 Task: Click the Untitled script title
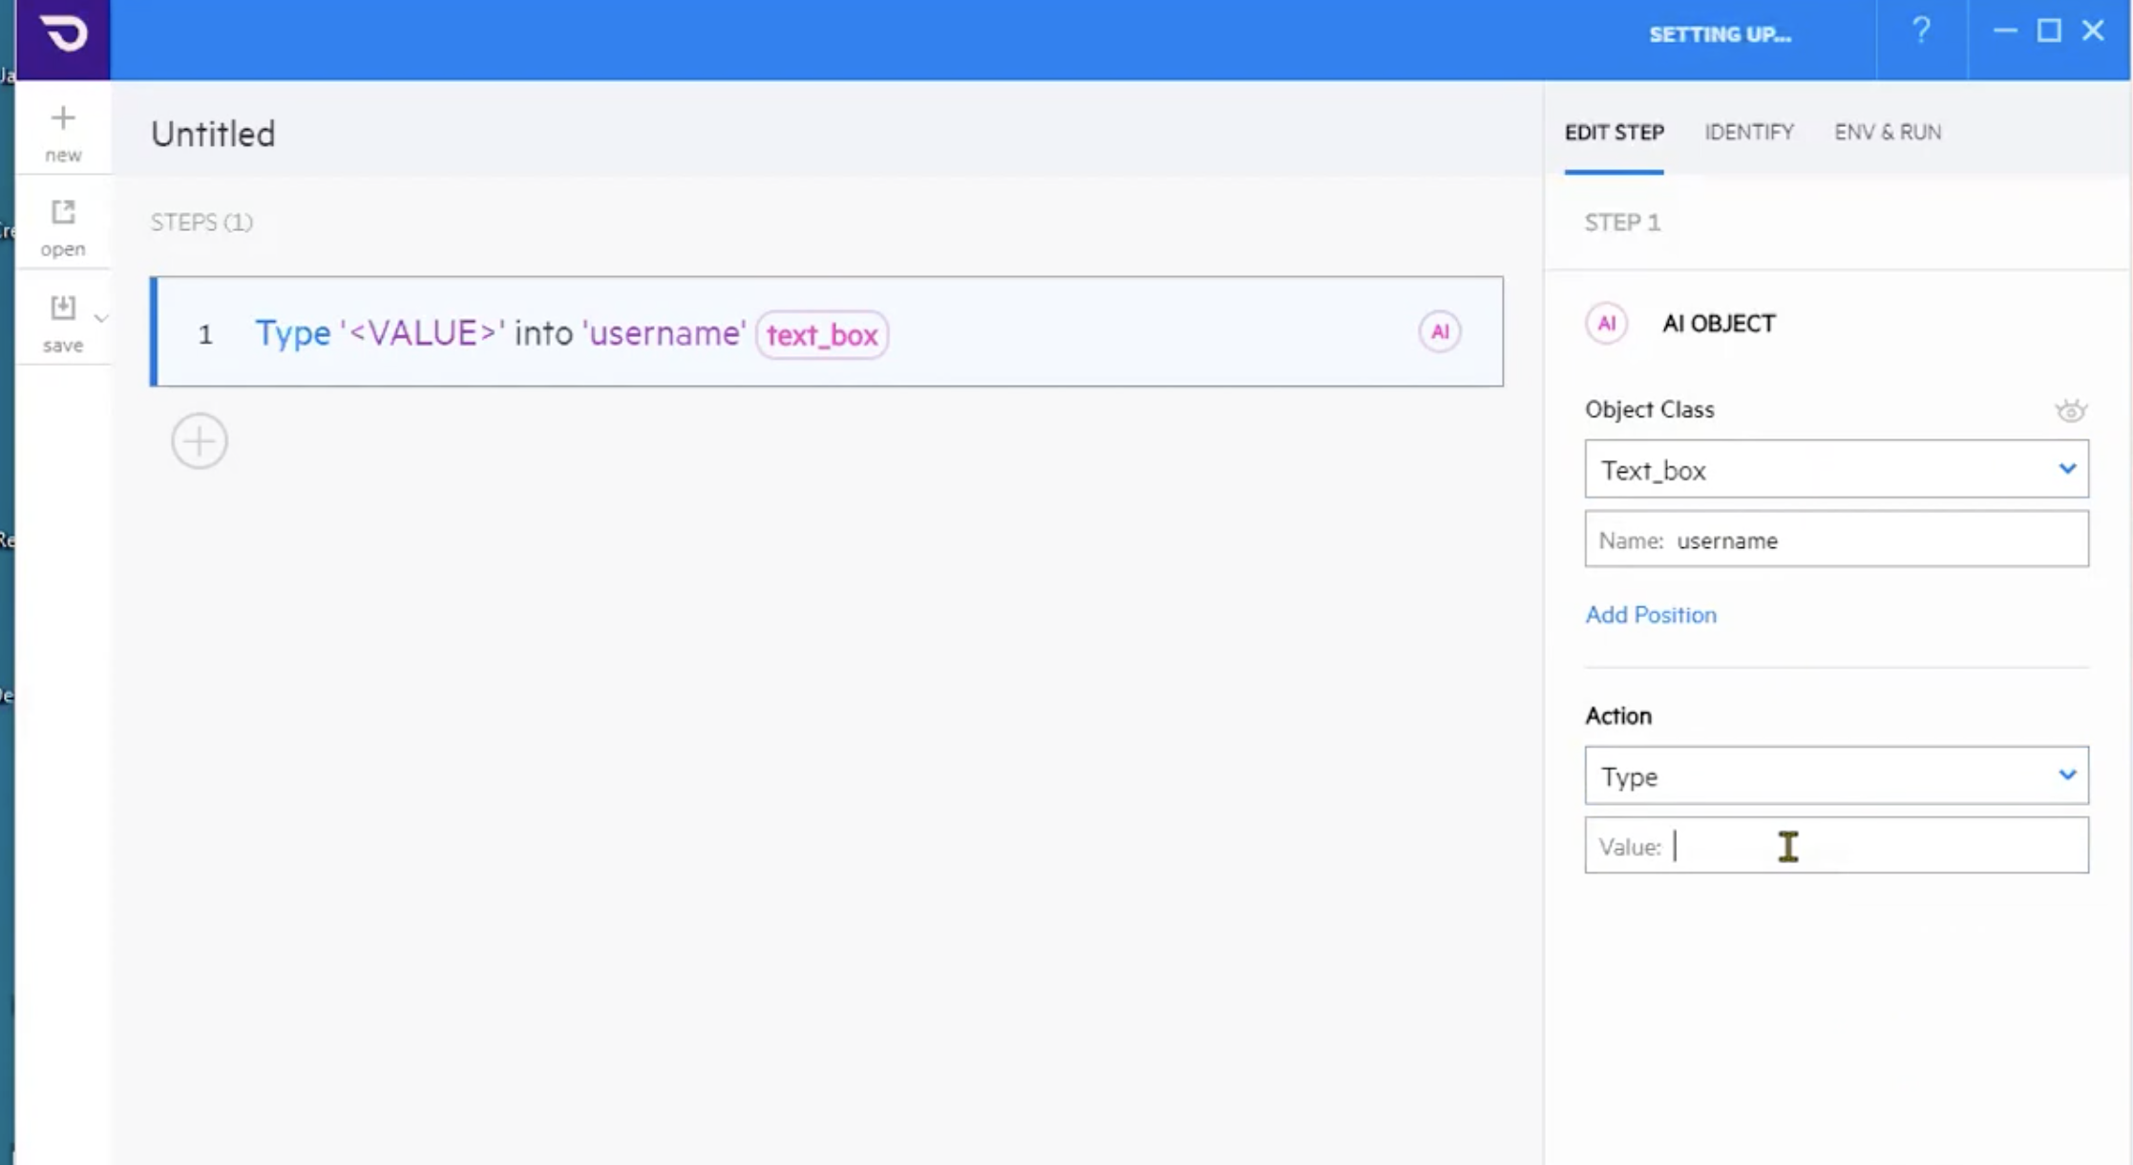pos(213,134)
